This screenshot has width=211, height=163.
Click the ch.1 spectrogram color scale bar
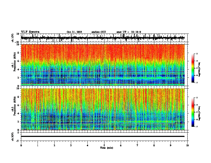[193, 68]
